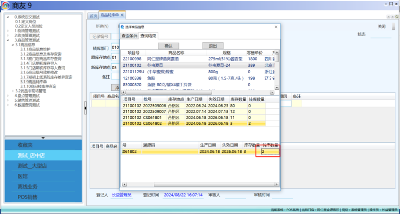Switch to the 查询条件 tab

129,36
